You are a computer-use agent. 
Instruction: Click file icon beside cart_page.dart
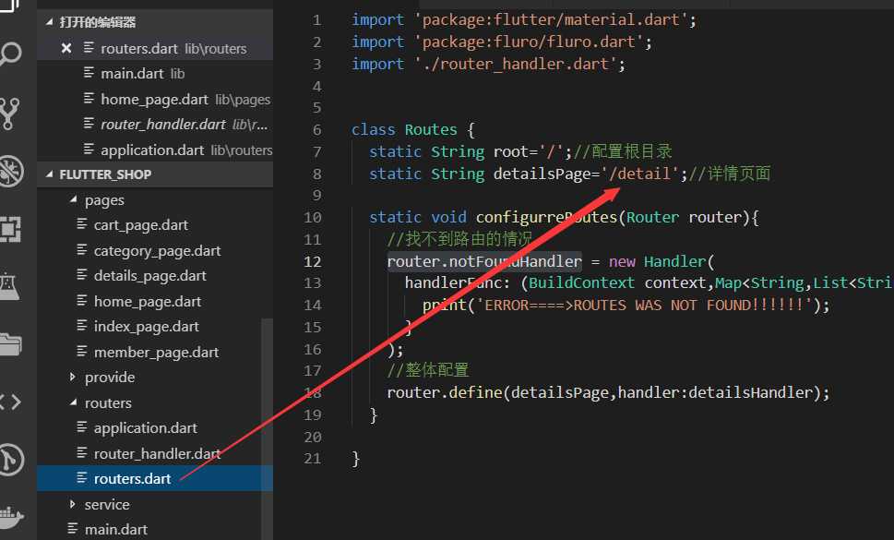[x=82, y=224]
